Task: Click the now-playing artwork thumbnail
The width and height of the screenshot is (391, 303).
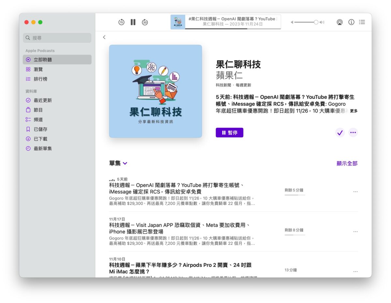Action: point(178,22)
